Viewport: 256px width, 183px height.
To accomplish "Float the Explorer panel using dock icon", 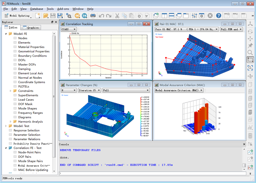I will coord(52,22).
